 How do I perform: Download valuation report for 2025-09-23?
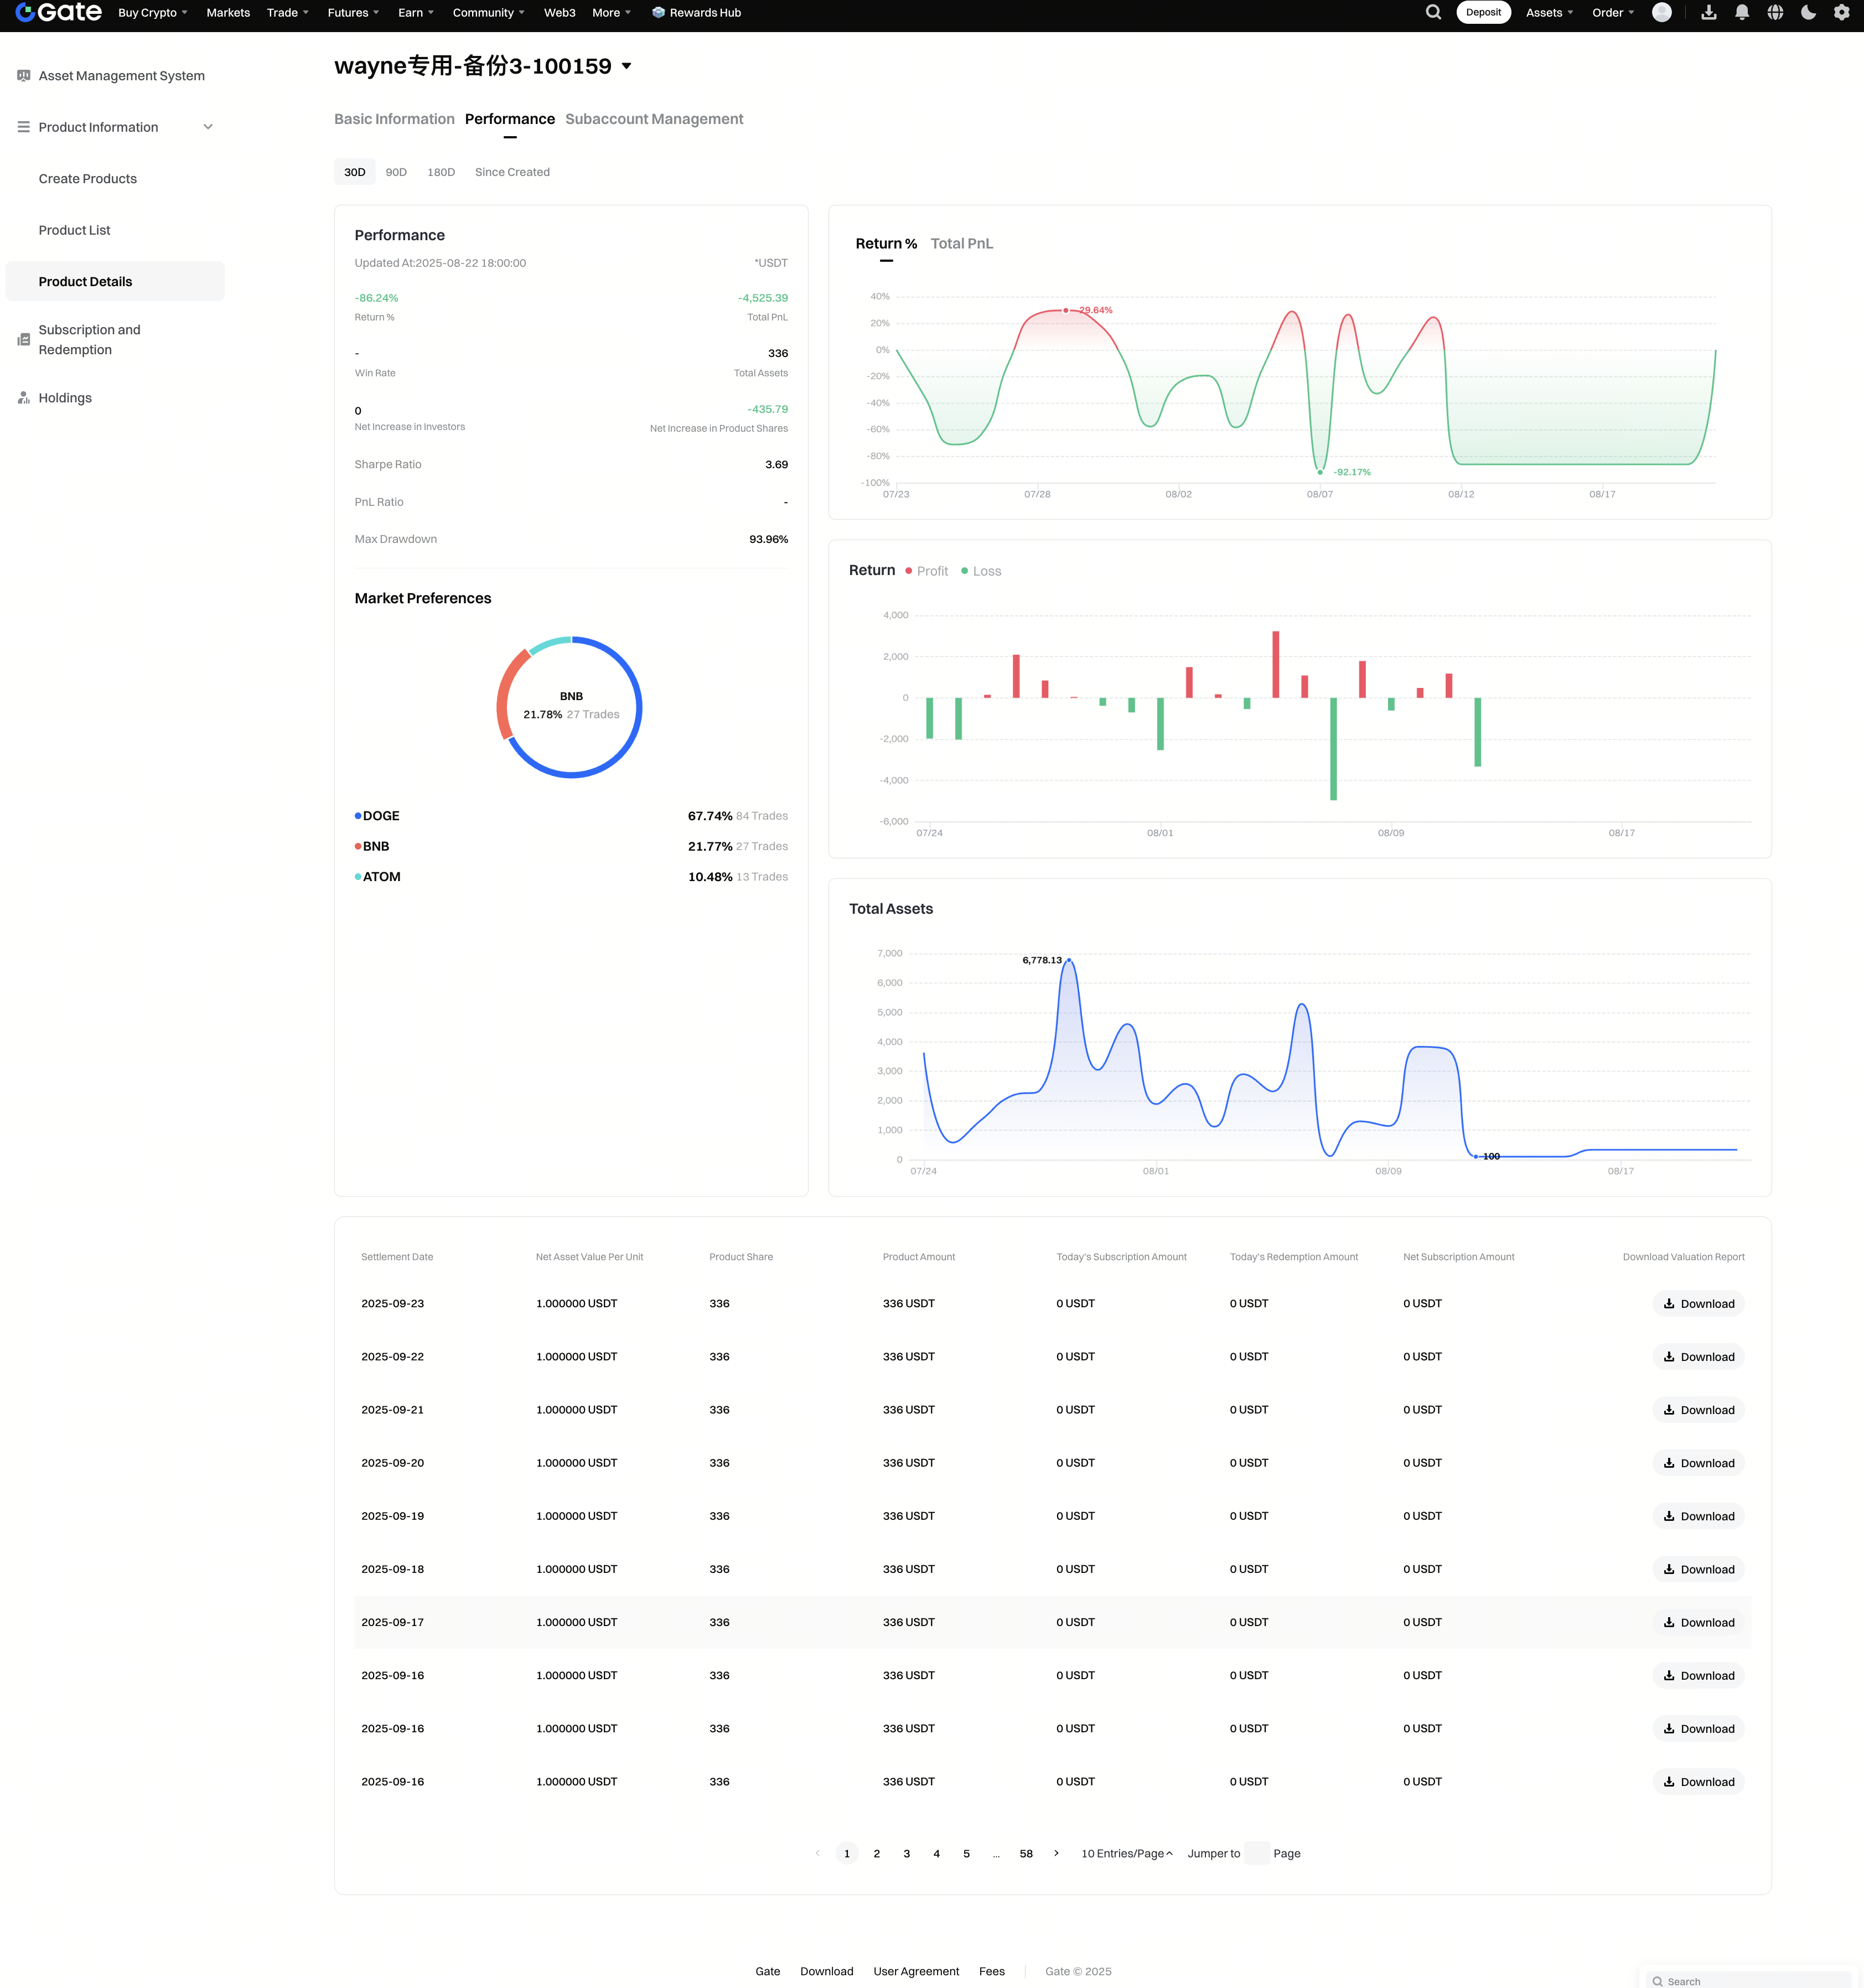pos(1698,1304)
